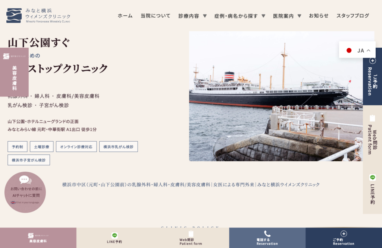Select the オンライン診療対応 tag button

click(76, 147)
